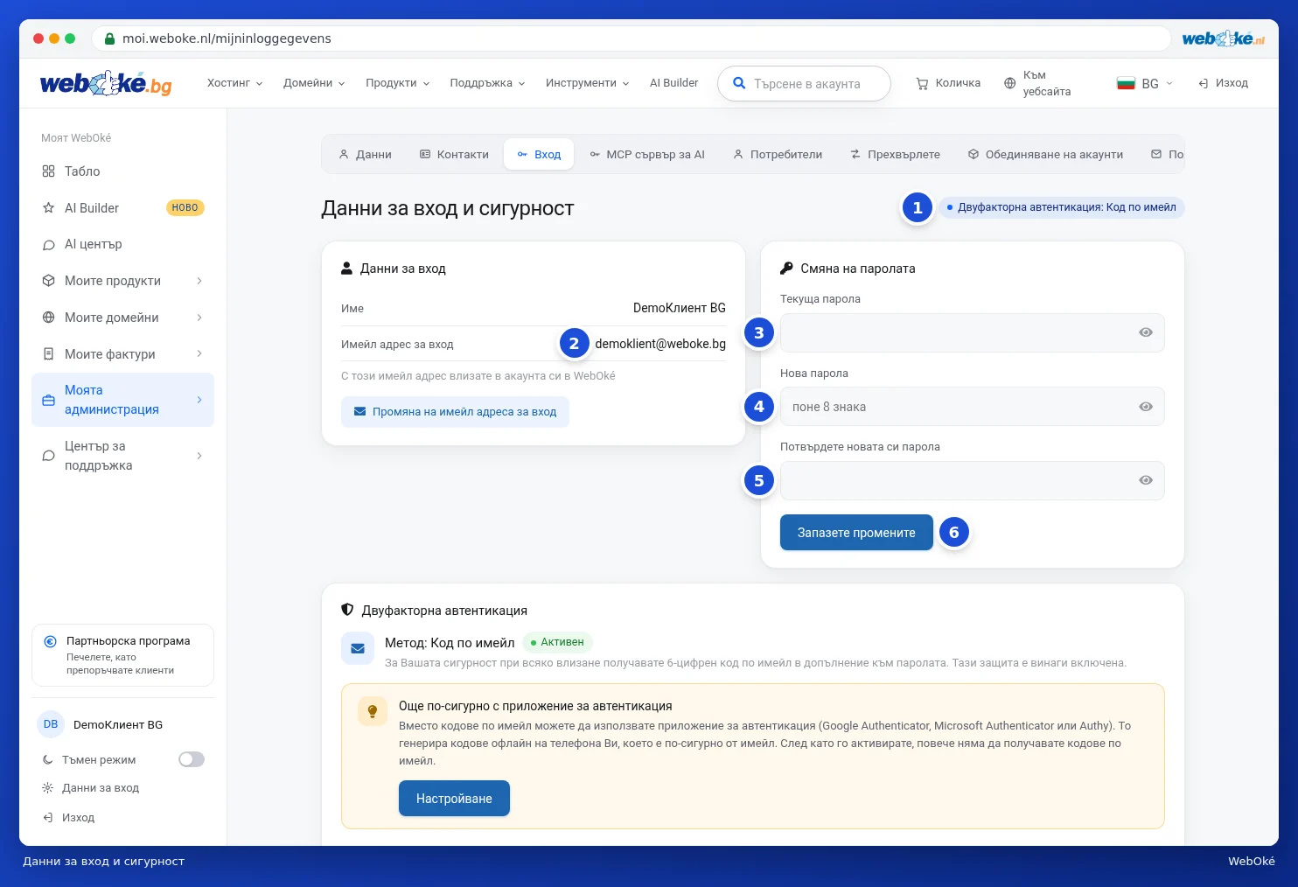Image resolution: width=1298 pixels, height=887 pixels.
Task: Open the Потребители tab
Action: 778,155
